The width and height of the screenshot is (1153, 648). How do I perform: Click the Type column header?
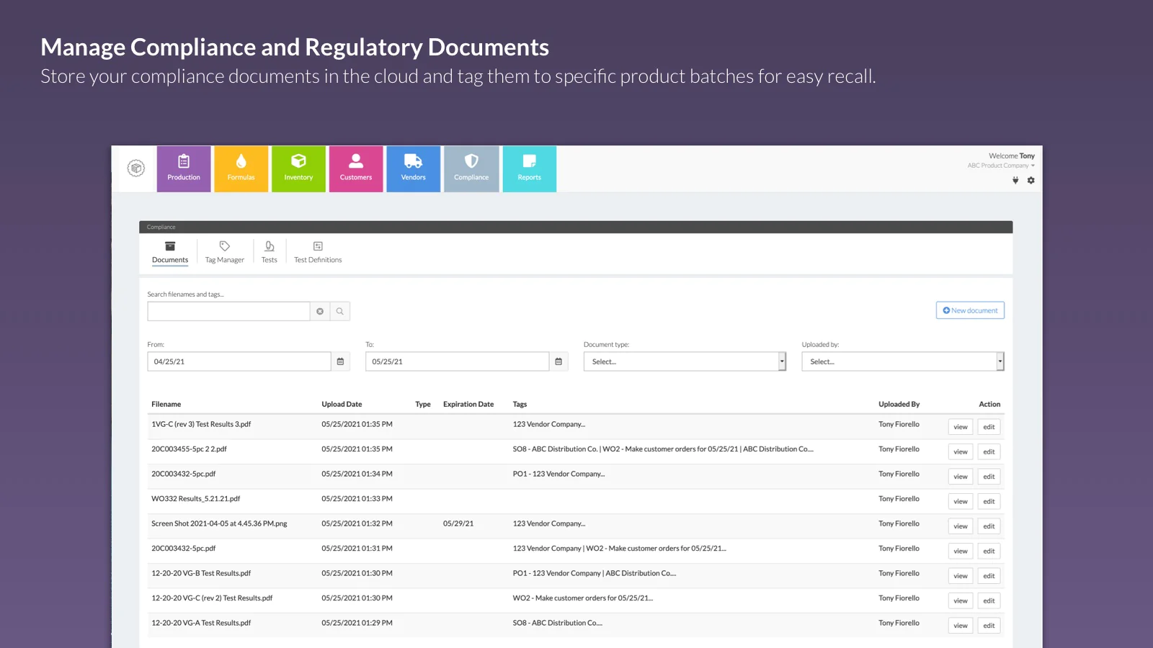[x=423, y=405]
